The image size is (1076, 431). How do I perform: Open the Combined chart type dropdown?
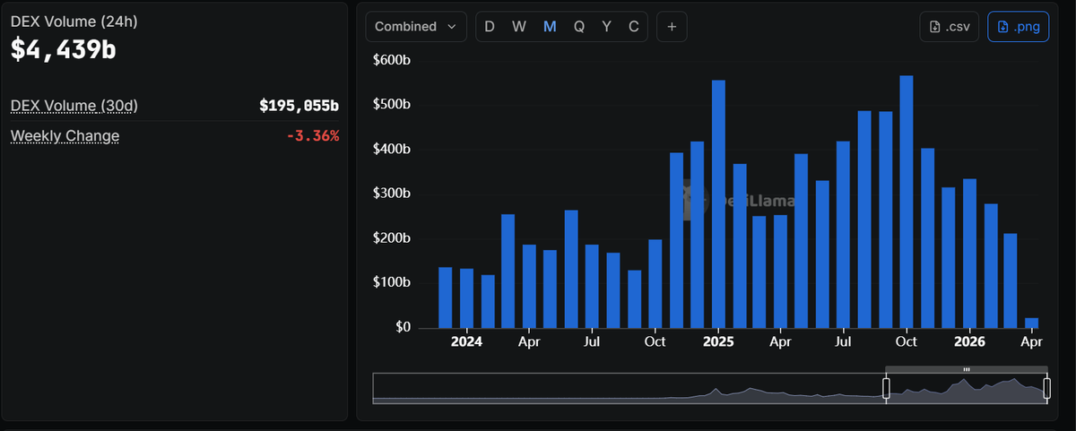[x=416, y=27]
